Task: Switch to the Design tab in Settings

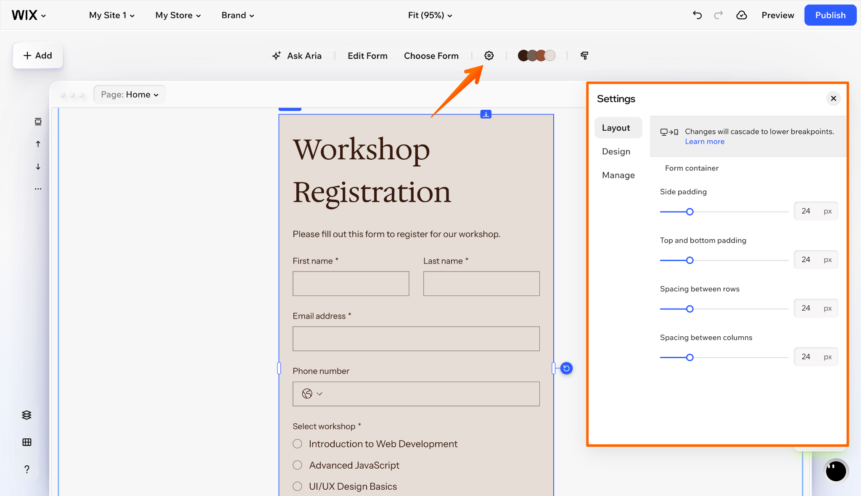Action: pos(616,151)
